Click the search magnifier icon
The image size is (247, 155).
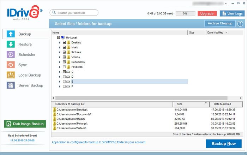pyautogui.click(x=54, y=13)
